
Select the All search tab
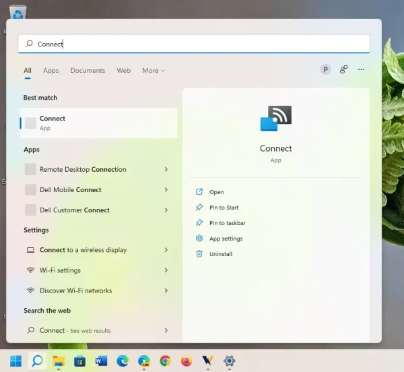tap(28, 70)
